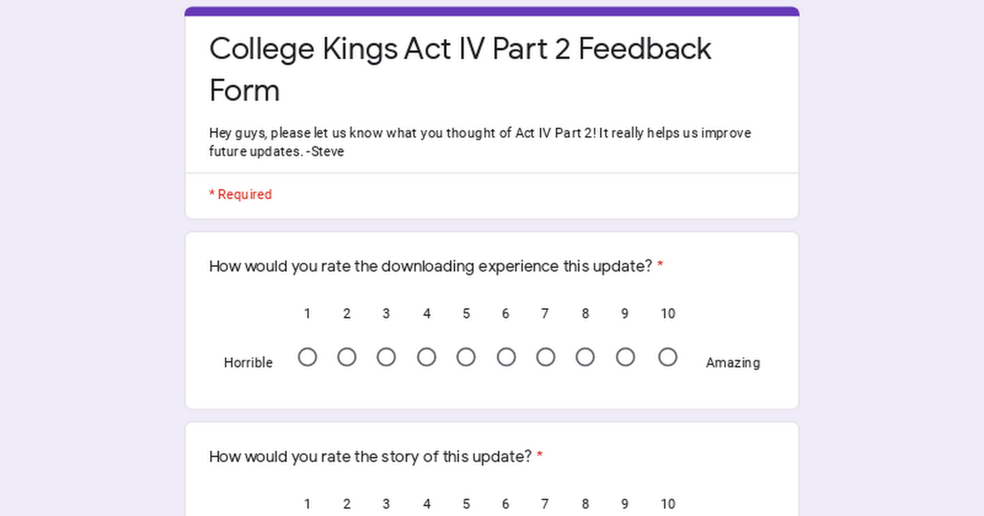
Task: Select rating 4 for downloading experience
Action: click(x=426, y=357)
